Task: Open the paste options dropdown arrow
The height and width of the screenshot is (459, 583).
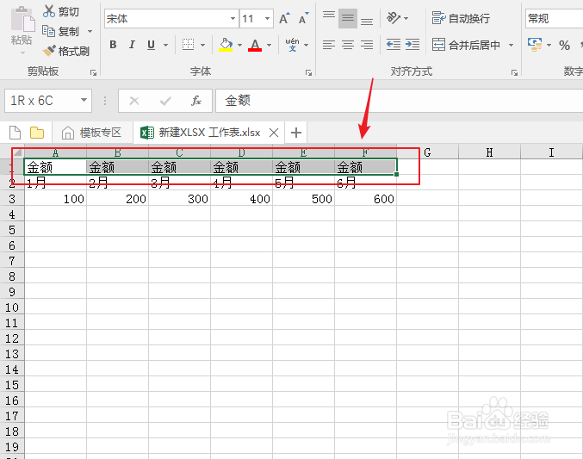Action: [x=22, y=53]
